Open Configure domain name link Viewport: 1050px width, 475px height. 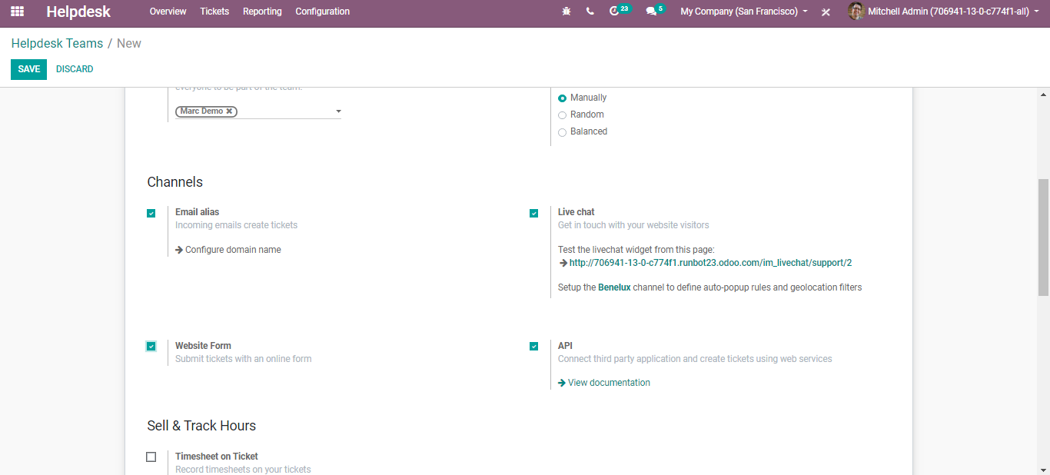point(233,250)
